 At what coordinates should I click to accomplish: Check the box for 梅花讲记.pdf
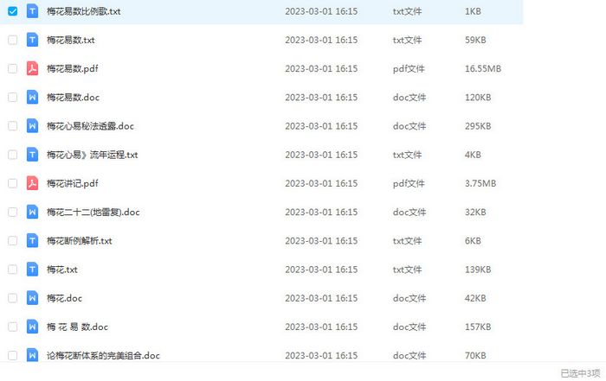click(13, 183)
